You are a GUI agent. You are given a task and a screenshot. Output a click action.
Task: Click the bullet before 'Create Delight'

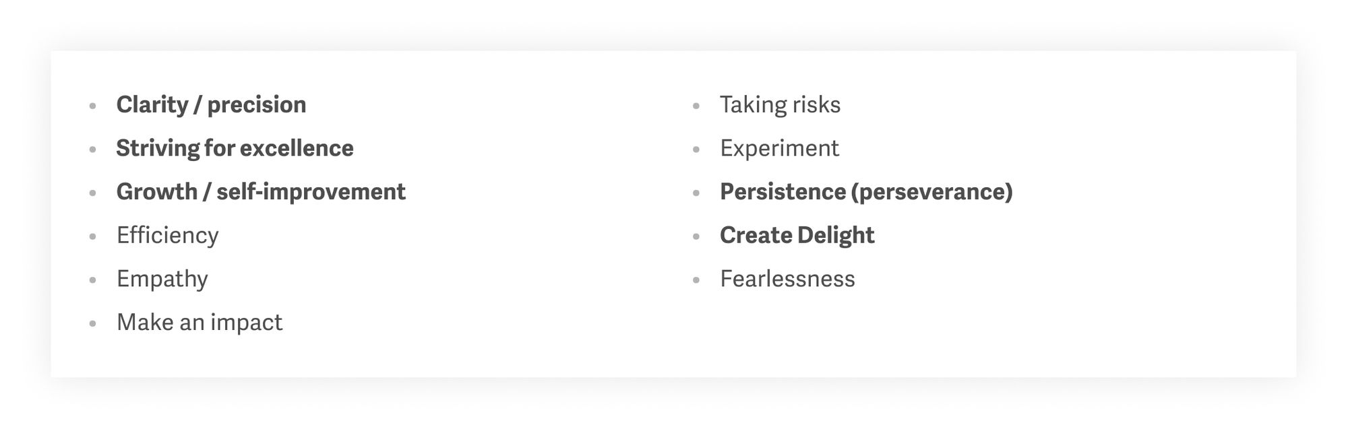[696, 236]
